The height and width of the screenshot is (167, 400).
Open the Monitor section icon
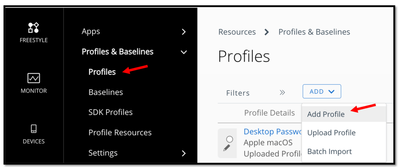click(x=34, y=78)
